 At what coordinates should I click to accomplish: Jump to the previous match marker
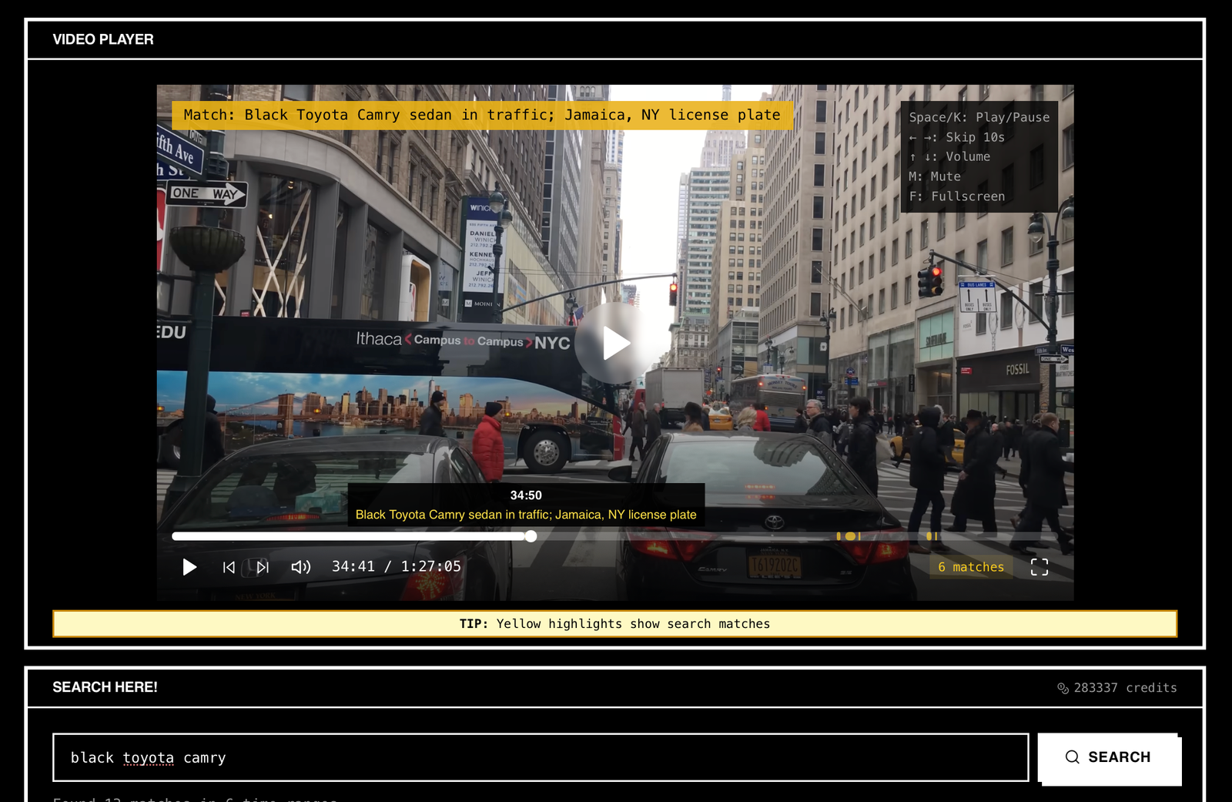(x=229, y=567)
